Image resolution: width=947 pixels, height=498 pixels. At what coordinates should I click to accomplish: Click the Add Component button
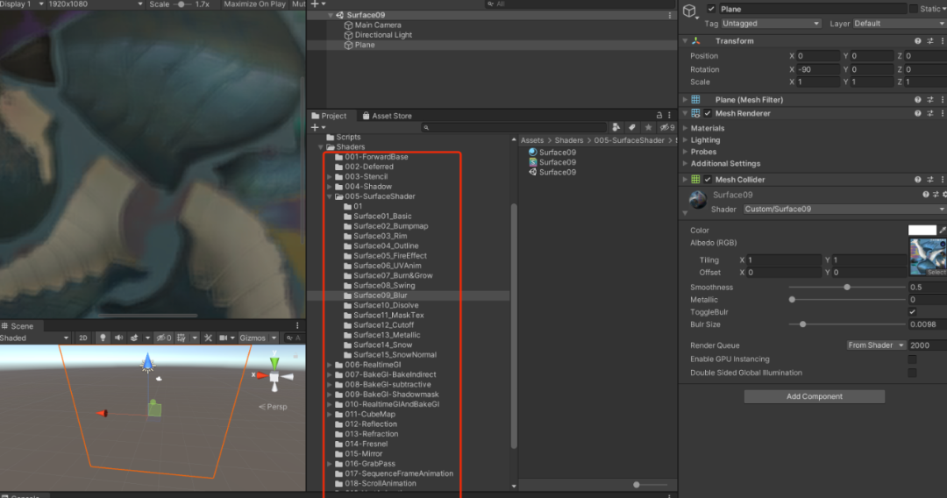click(x=814, y=396)
